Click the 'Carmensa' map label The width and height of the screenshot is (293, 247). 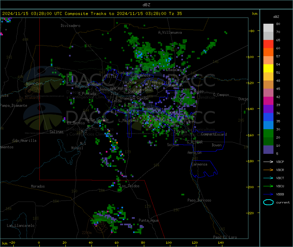pos(199,164)
